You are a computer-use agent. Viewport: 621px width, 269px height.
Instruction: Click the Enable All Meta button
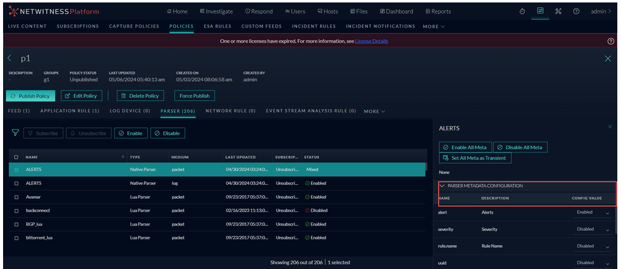pyautogui.click(x=465, y=147)
